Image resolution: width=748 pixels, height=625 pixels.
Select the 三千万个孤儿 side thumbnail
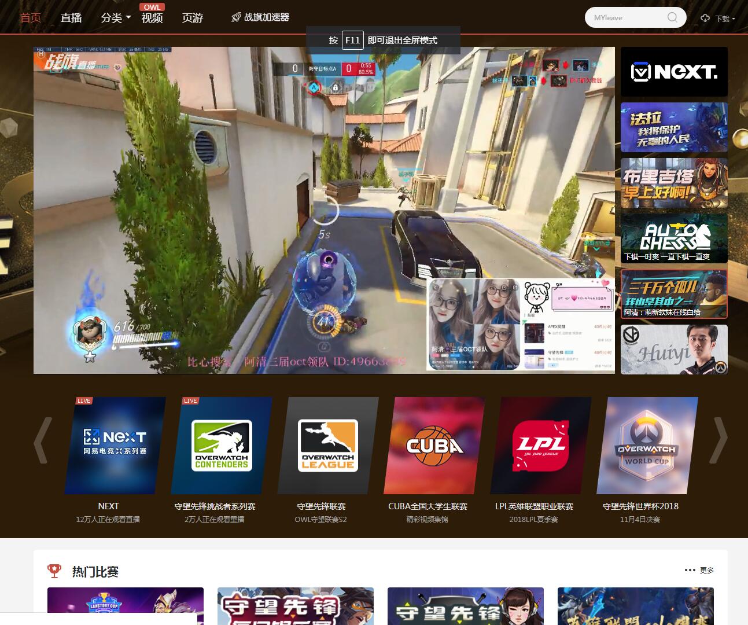(674, 294)
